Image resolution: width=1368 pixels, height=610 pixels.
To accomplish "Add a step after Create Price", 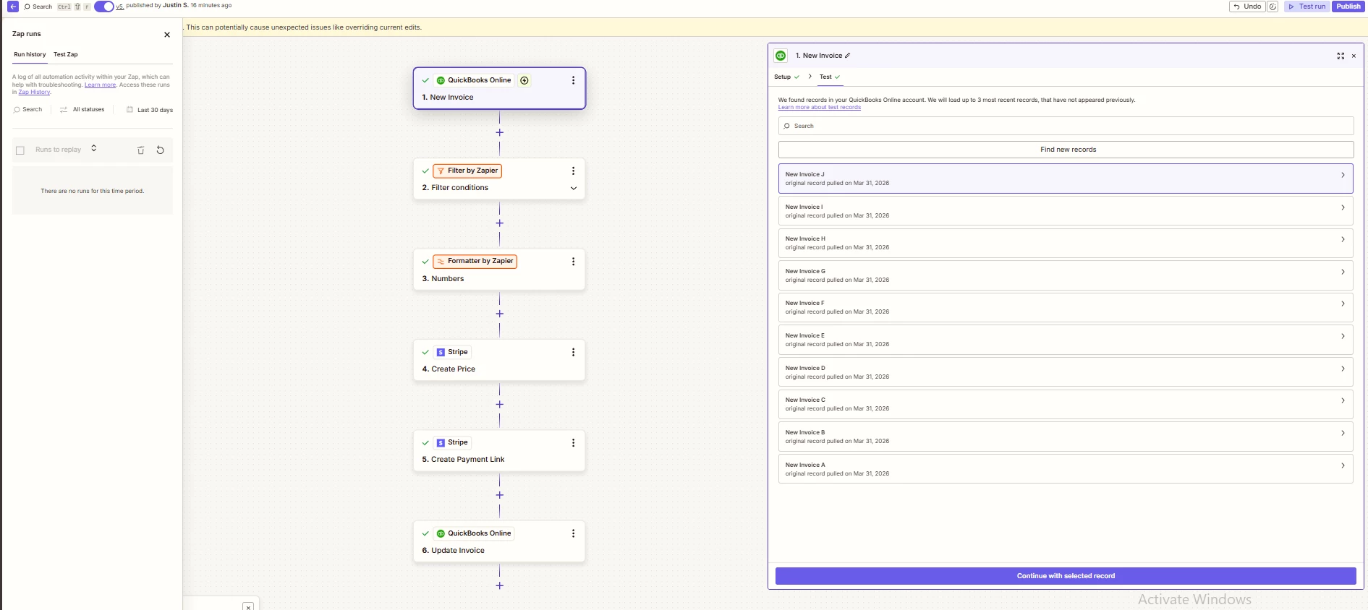I will point(499,404).
